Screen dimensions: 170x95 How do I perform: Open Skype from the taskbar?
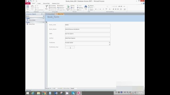(x=73, y=93)
